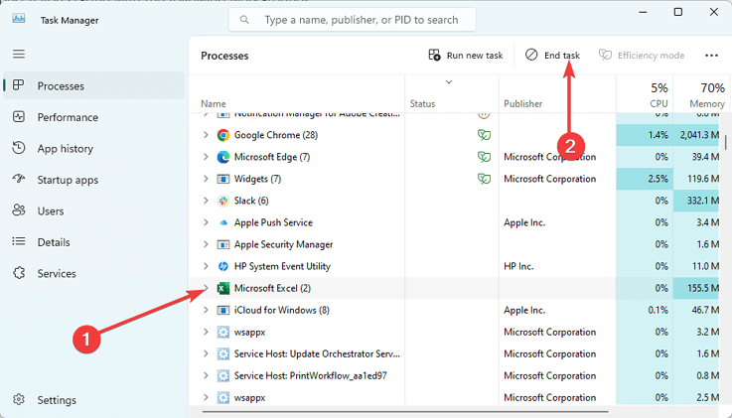The width and height of the screenshot is (732, 418).
Task: Click Run new task button
Action: (x=465, y=56)
